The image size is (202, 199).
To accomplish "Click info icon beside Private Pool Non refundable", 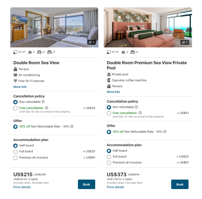I will coord(136,107).
